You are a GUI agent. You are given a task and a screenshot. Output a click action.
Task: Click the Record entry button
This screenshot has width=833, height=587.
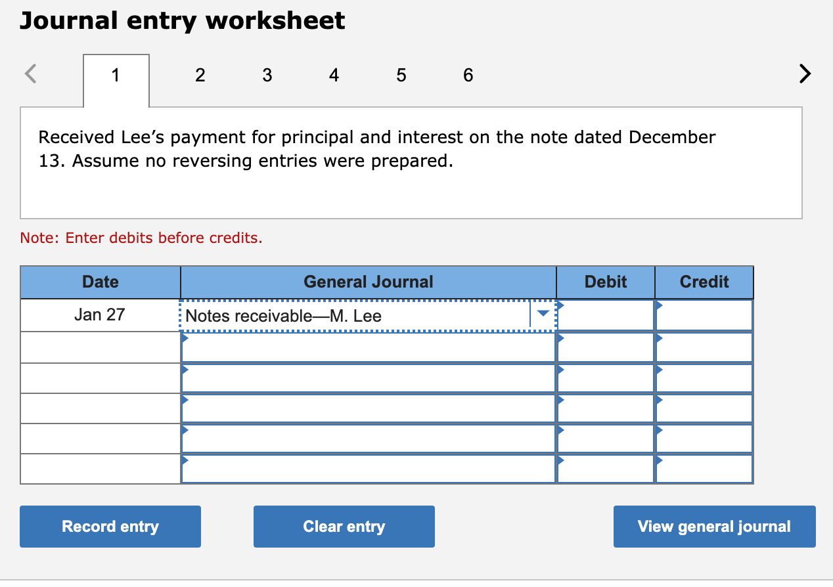pos(110,527)
